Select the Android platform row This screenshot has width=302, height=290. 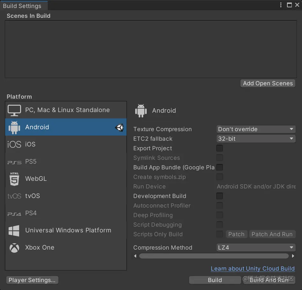click(66, 127)
